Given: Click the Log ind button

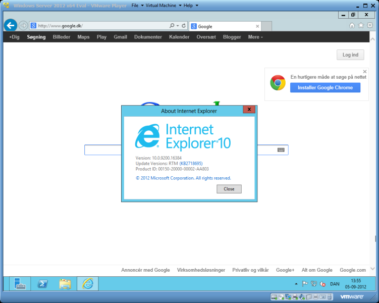Looking at the screenshot, I should click(x=350, y=55).
